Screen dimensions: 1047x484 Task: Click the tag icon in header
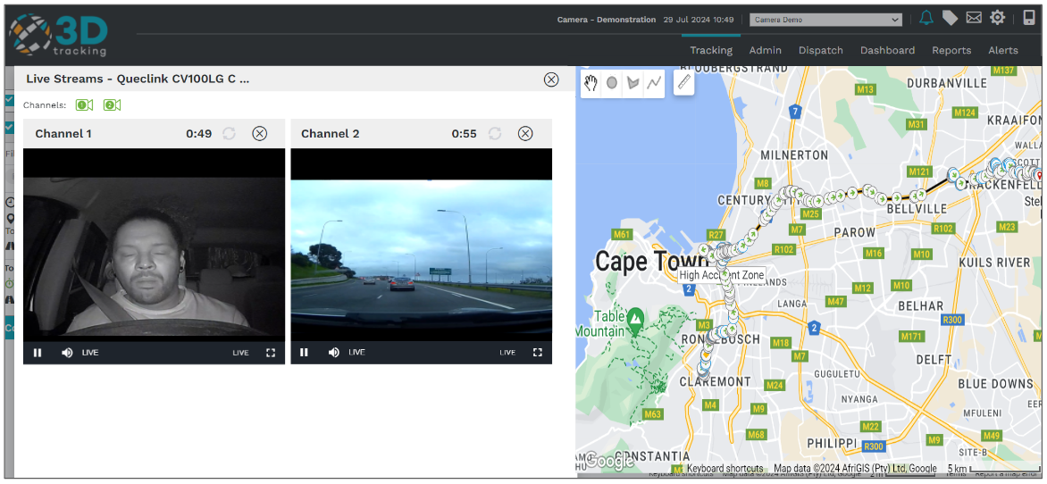tap(950, 18)
